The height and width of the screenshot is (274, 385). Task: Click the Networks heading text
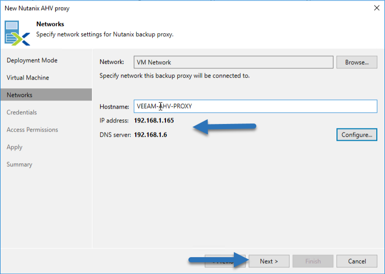[x=50, y=24]
